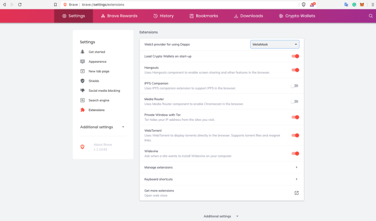
Task: Enable the IPFS Companion toggle
Action: pyautogui.click(x=295, y=86)
